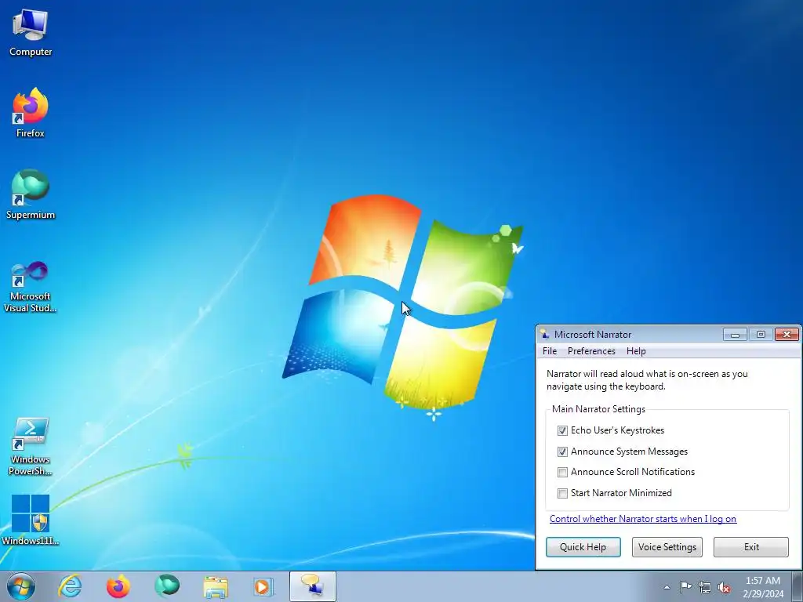This screenshot has width=803, height=602.
Task: Show hidden tray icons arrow
Action: (x=667, y=587)
